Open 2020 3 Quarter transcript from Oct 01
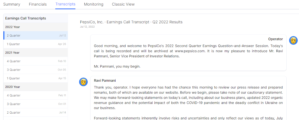 (36, 104)
